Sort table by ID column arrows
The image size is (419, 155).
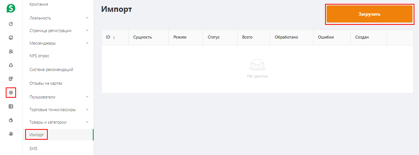point(114,38)
